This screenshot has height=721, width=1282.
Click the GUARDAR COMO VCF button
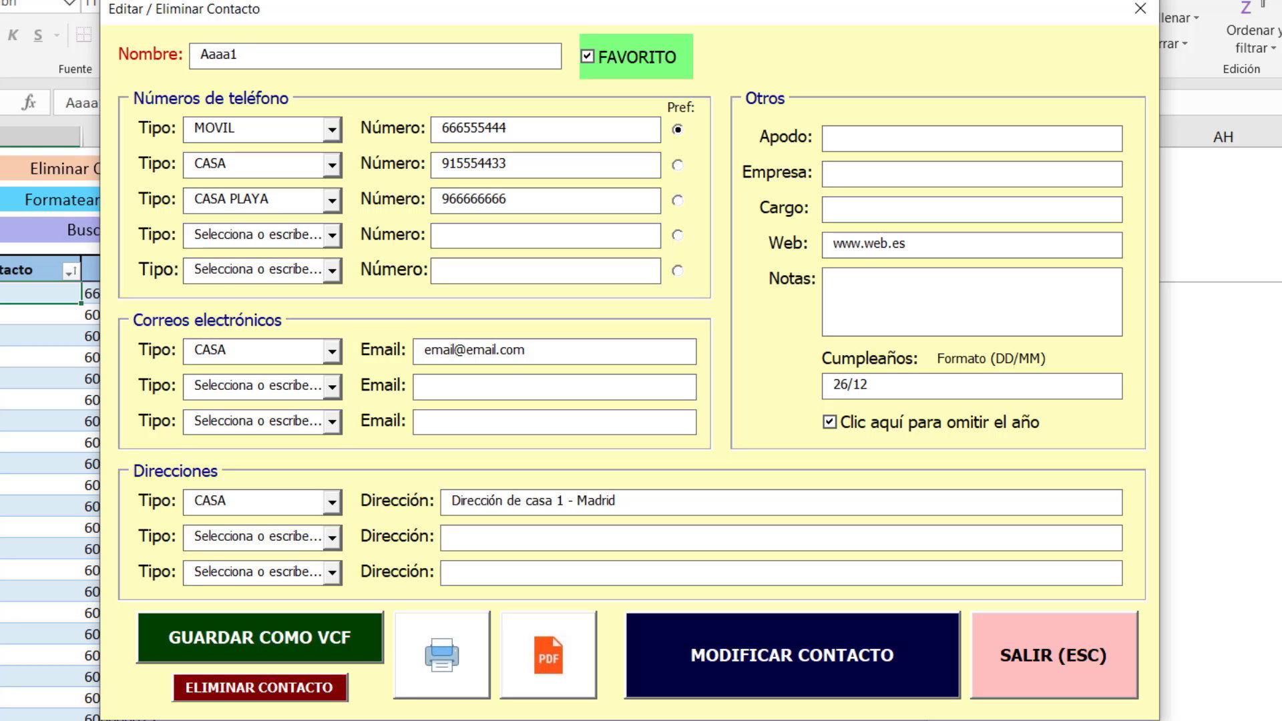pyautogui.click(x=260, y=638)
